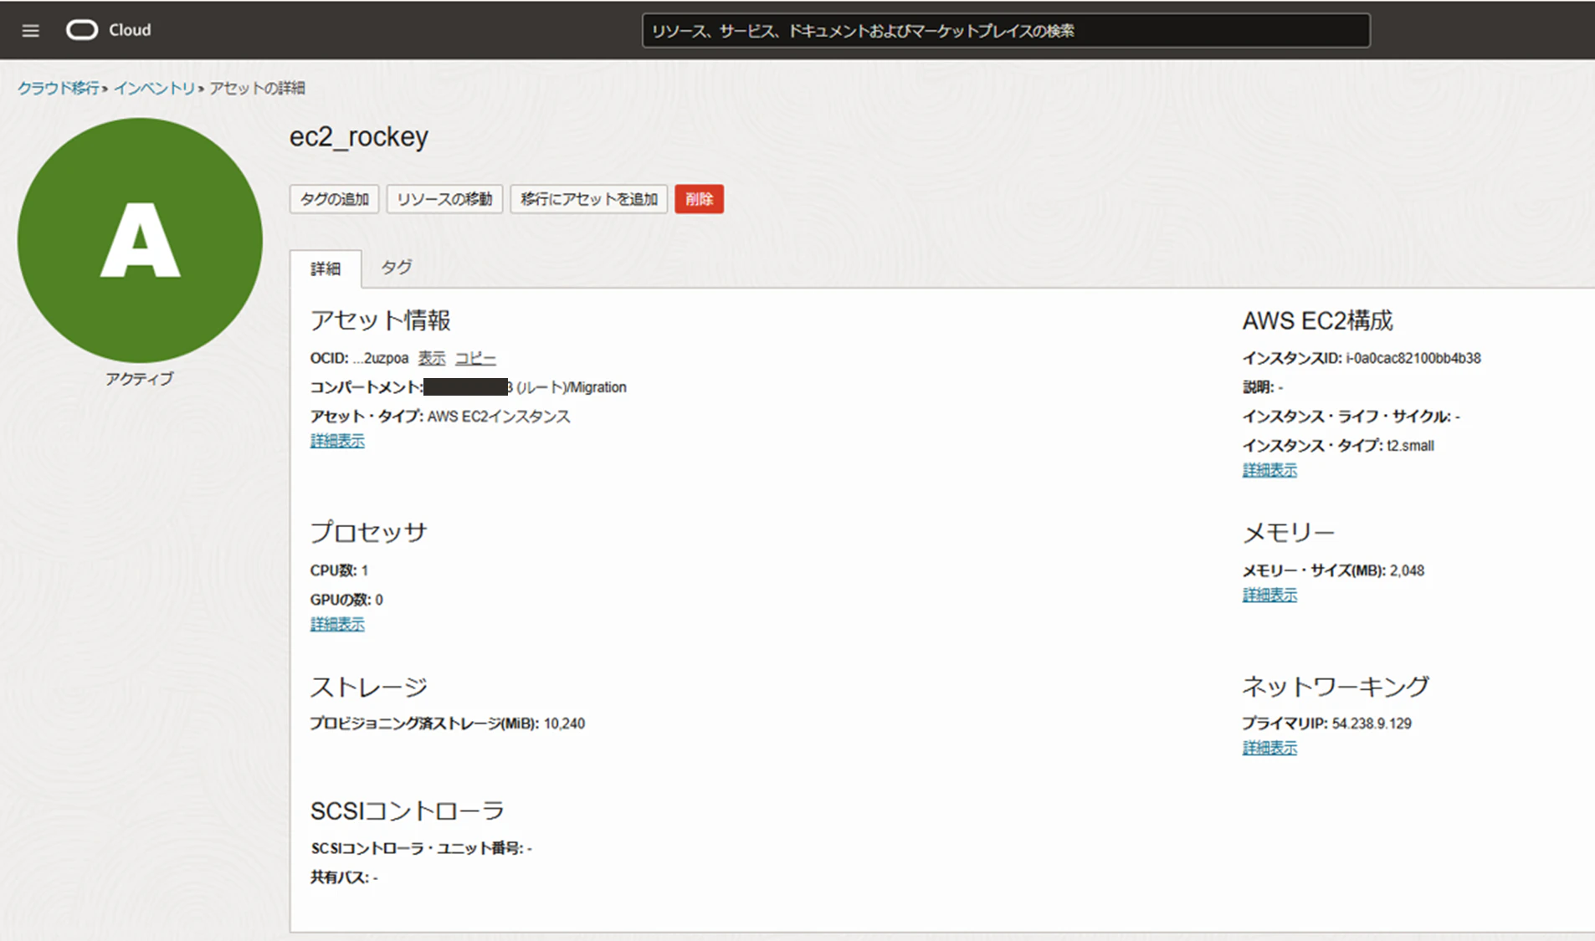
Task: Click コピー link next to OCID
Action: tap(475, 358)
